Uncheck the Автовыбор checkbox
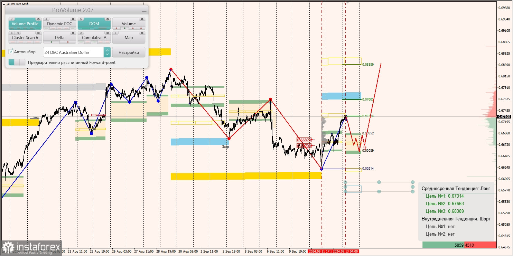Viewport: 513px width, 256px height. tap(11, 51)
